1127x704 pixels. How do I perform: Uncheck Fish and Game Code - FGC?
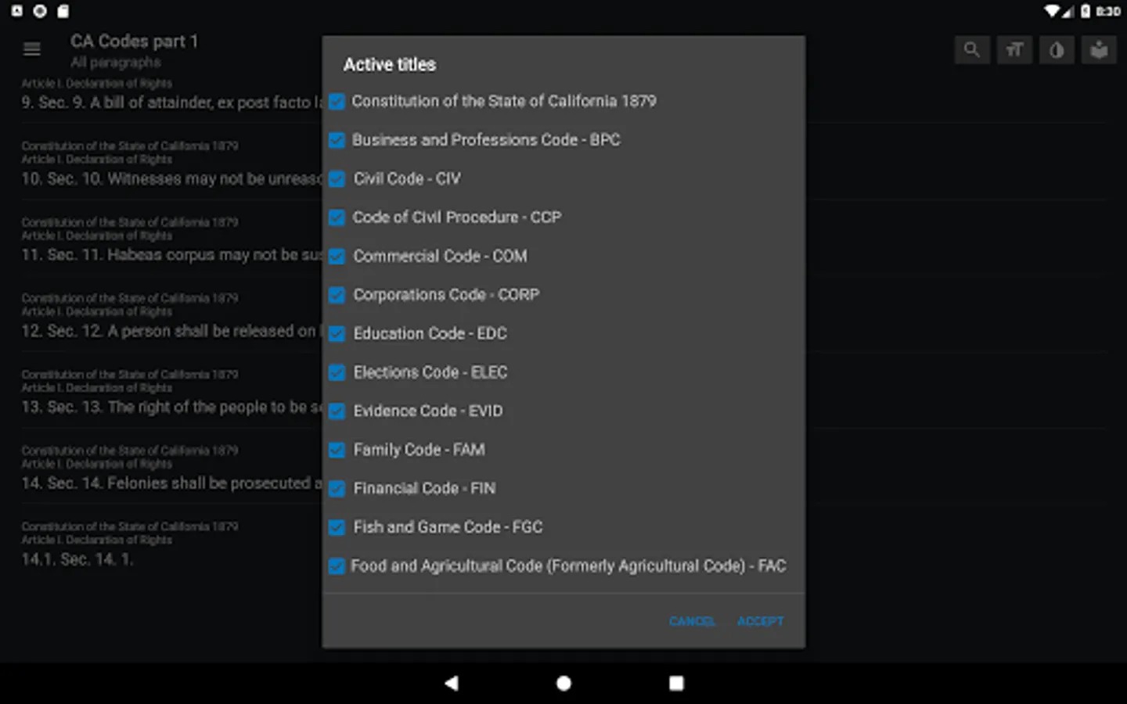click(x=337, y=527)
